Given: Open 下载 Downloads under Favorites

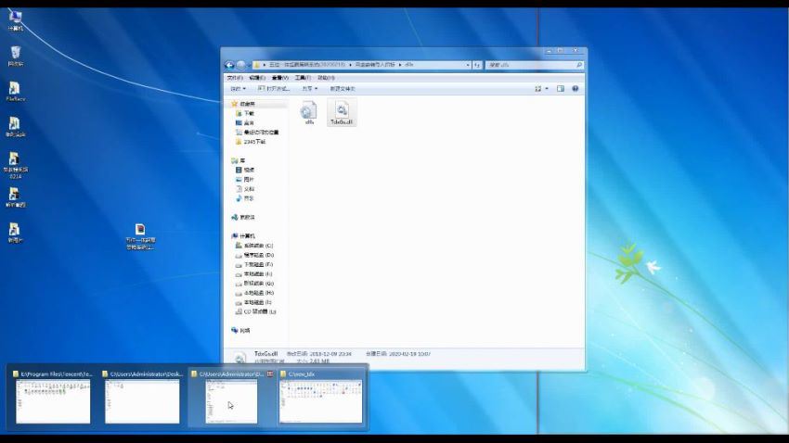Looking at the screenshot, I should point(245,113).
